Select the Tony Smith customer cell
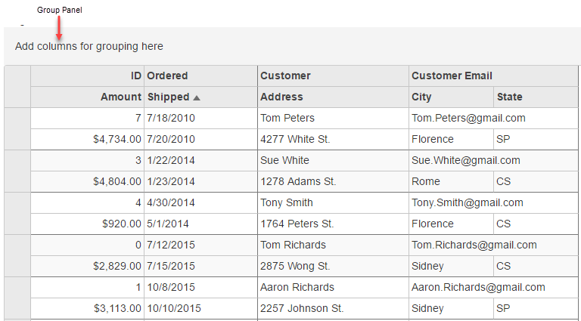581x321 pixels. pyautogui.click(x=287, y=202)
